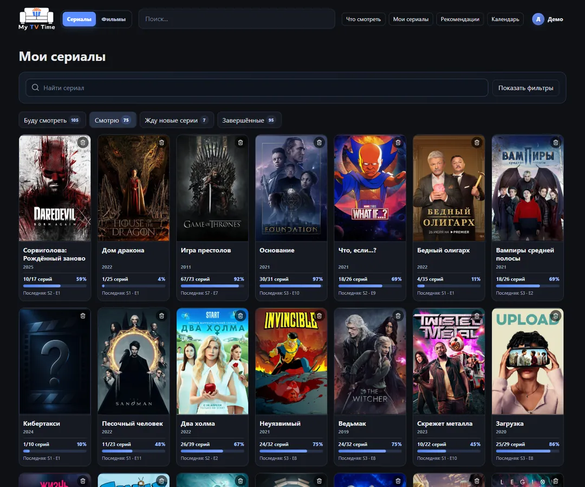Viewport: 585px width, 487px height.
Task: Click Загрузка progress bar at 86%
Action: coord(528,451)
